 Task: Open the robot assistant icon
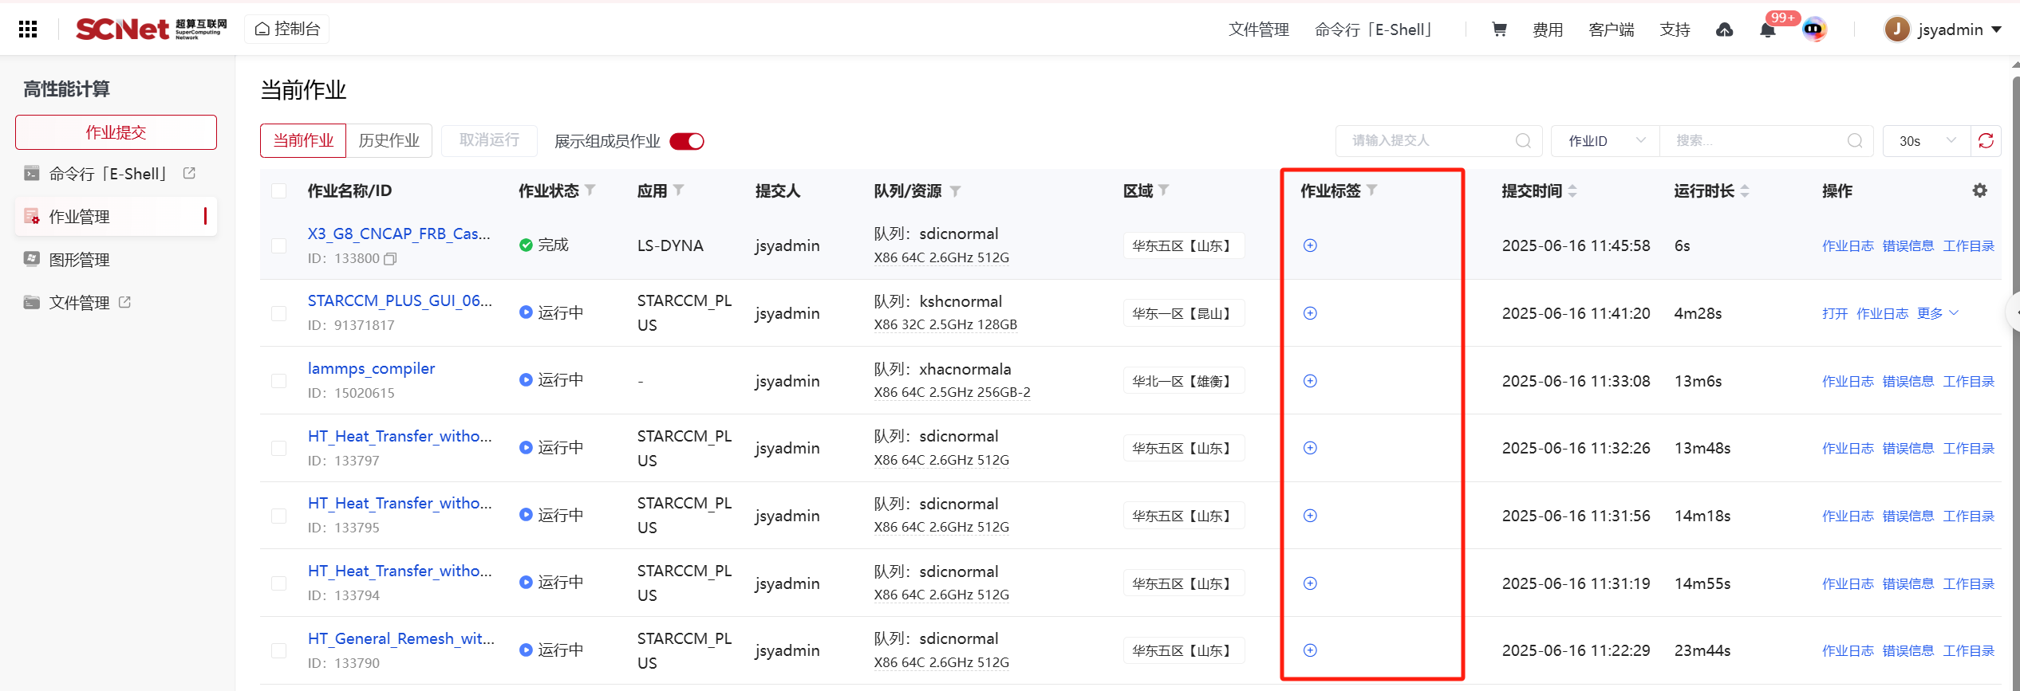(x=1813, y=29)
